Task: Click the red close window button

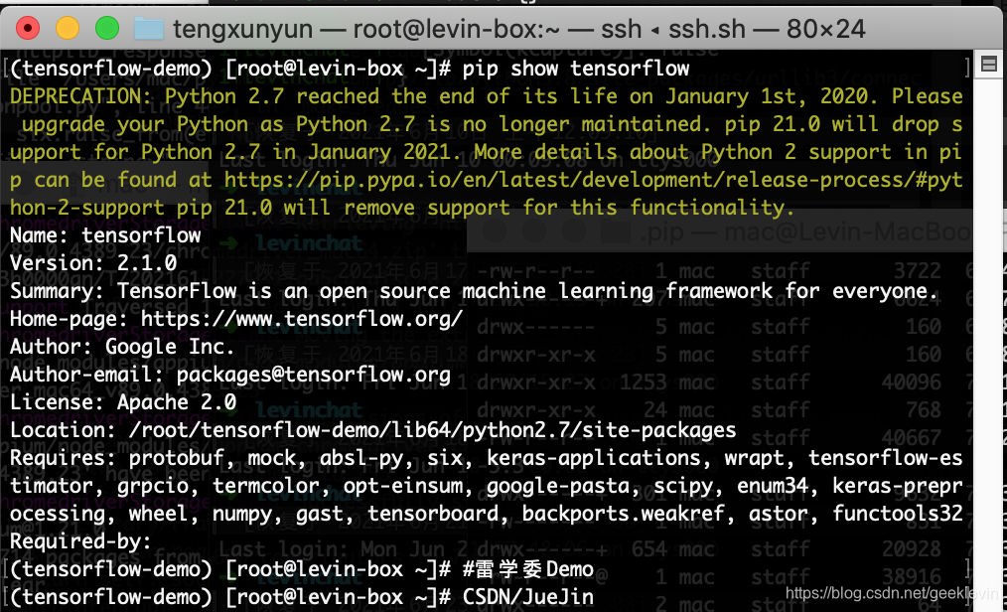Action: pyautogui.click(x=28, y=28)
